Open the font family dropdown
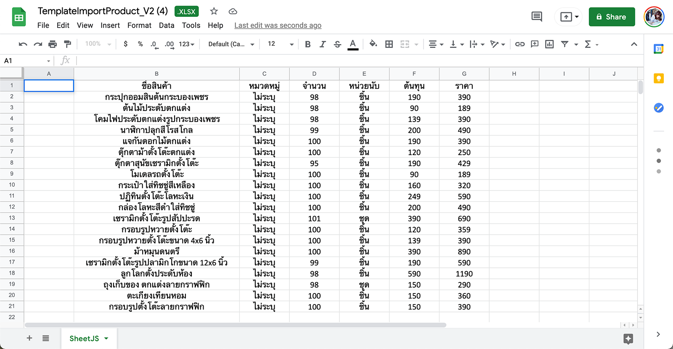 [x=231, y=44]
